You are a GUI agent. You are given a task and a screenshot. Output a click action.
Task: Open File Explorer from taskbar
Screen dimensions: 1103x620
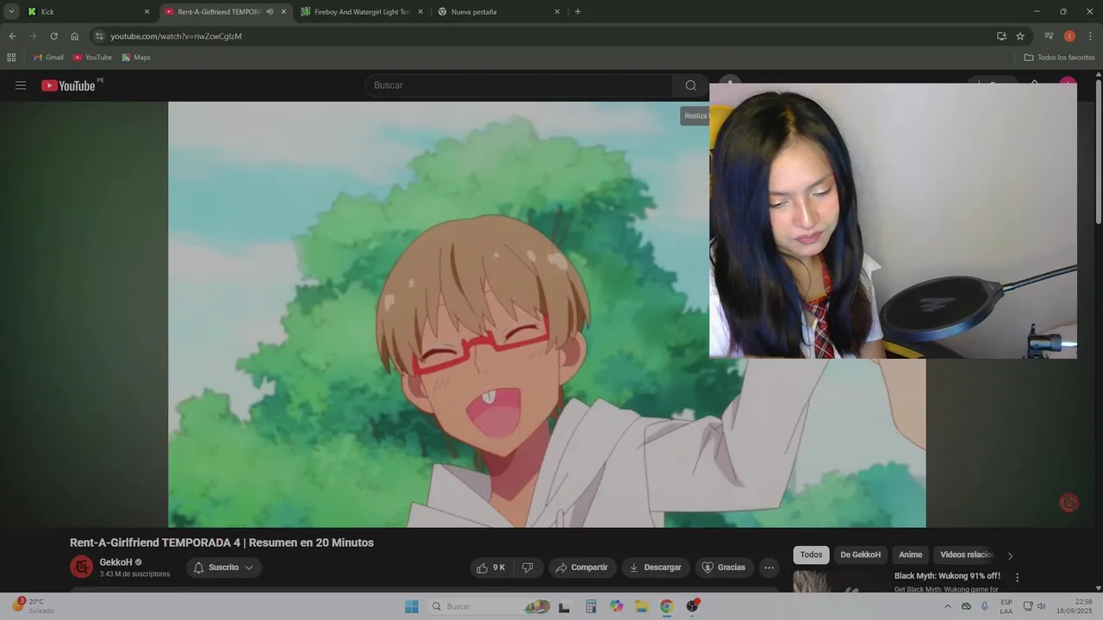(641, 606)
